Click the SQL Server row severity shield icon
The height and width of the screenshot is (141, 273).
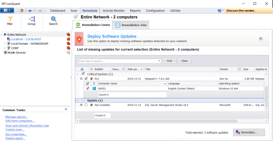pyautogui.click(x=91, y=105)
